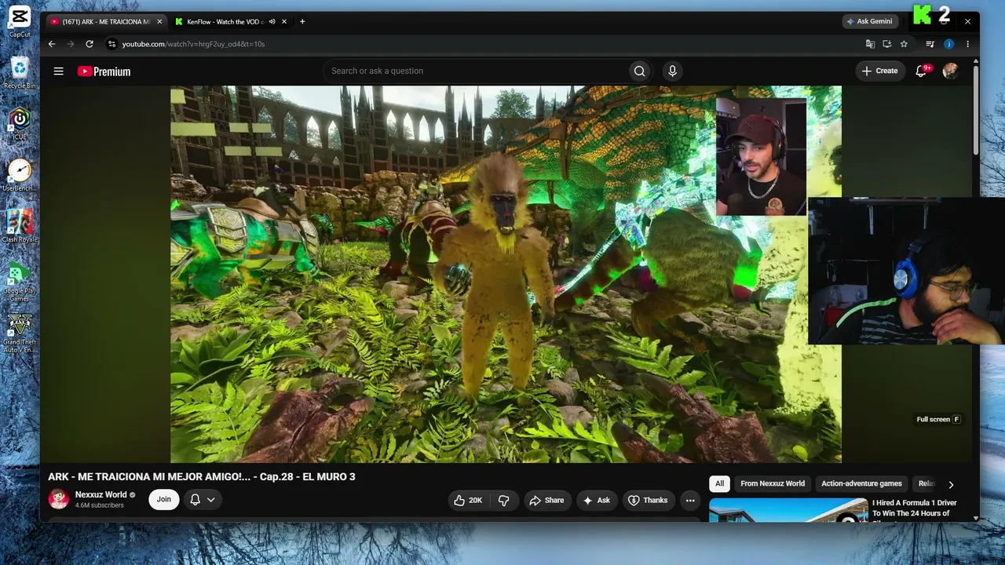Open Chrome three-dot menu
The image size is (1005, 565).
[967, 44]
